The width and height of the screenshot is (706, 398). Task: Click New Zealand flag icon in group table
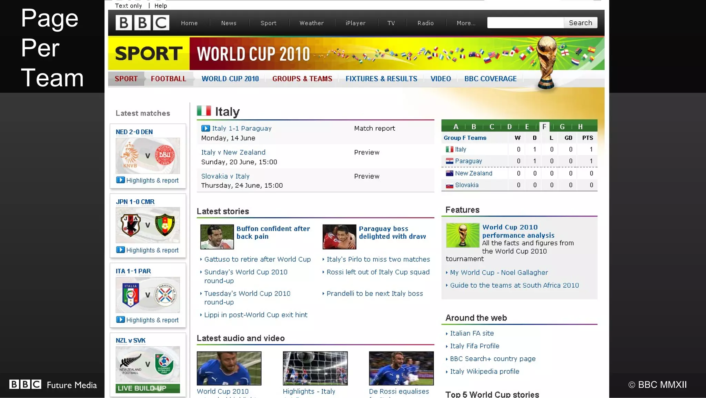[x=450, y=173]
